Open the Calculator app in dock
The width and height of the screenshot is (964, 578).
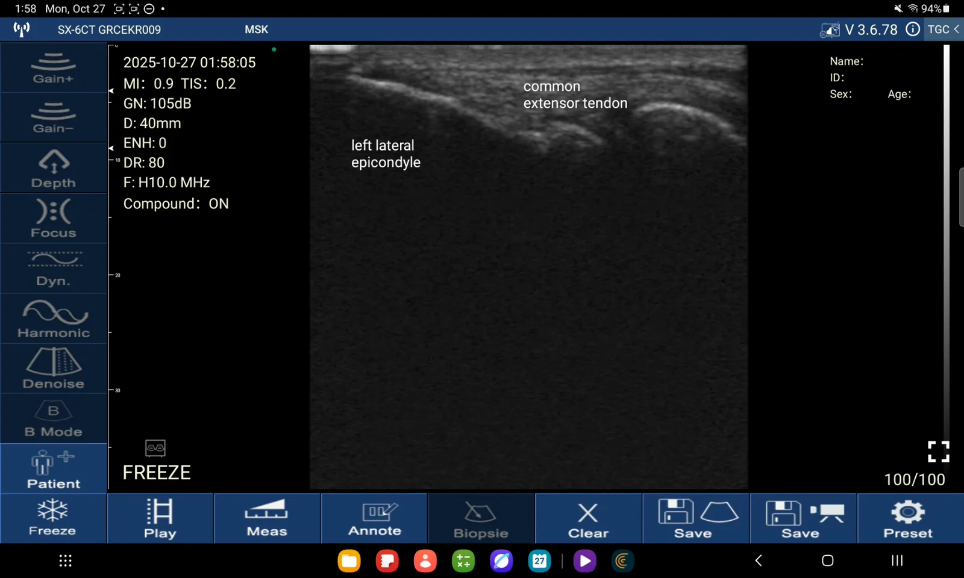click(463, 561)
